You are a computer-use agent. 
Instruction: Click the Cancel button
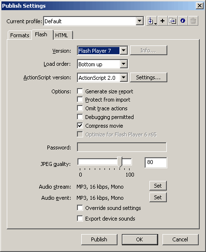(x=180, y=239)
